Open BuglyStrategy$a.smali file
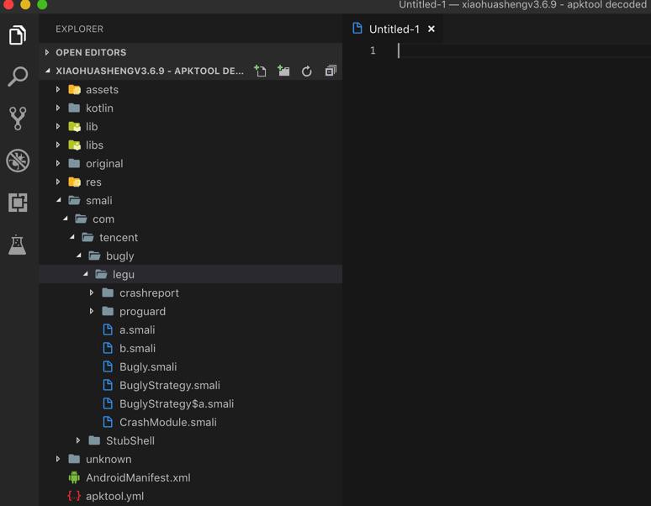 click(x=177, y=404)
